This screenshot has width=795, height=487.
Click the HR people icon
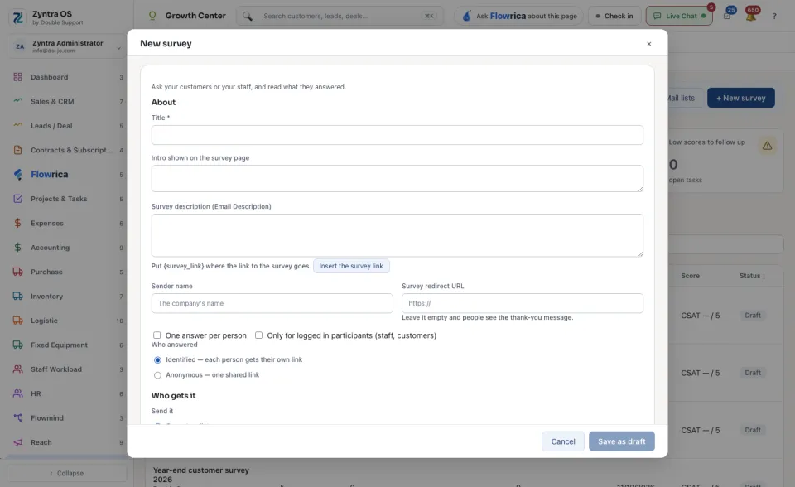[x=17, y=393]
